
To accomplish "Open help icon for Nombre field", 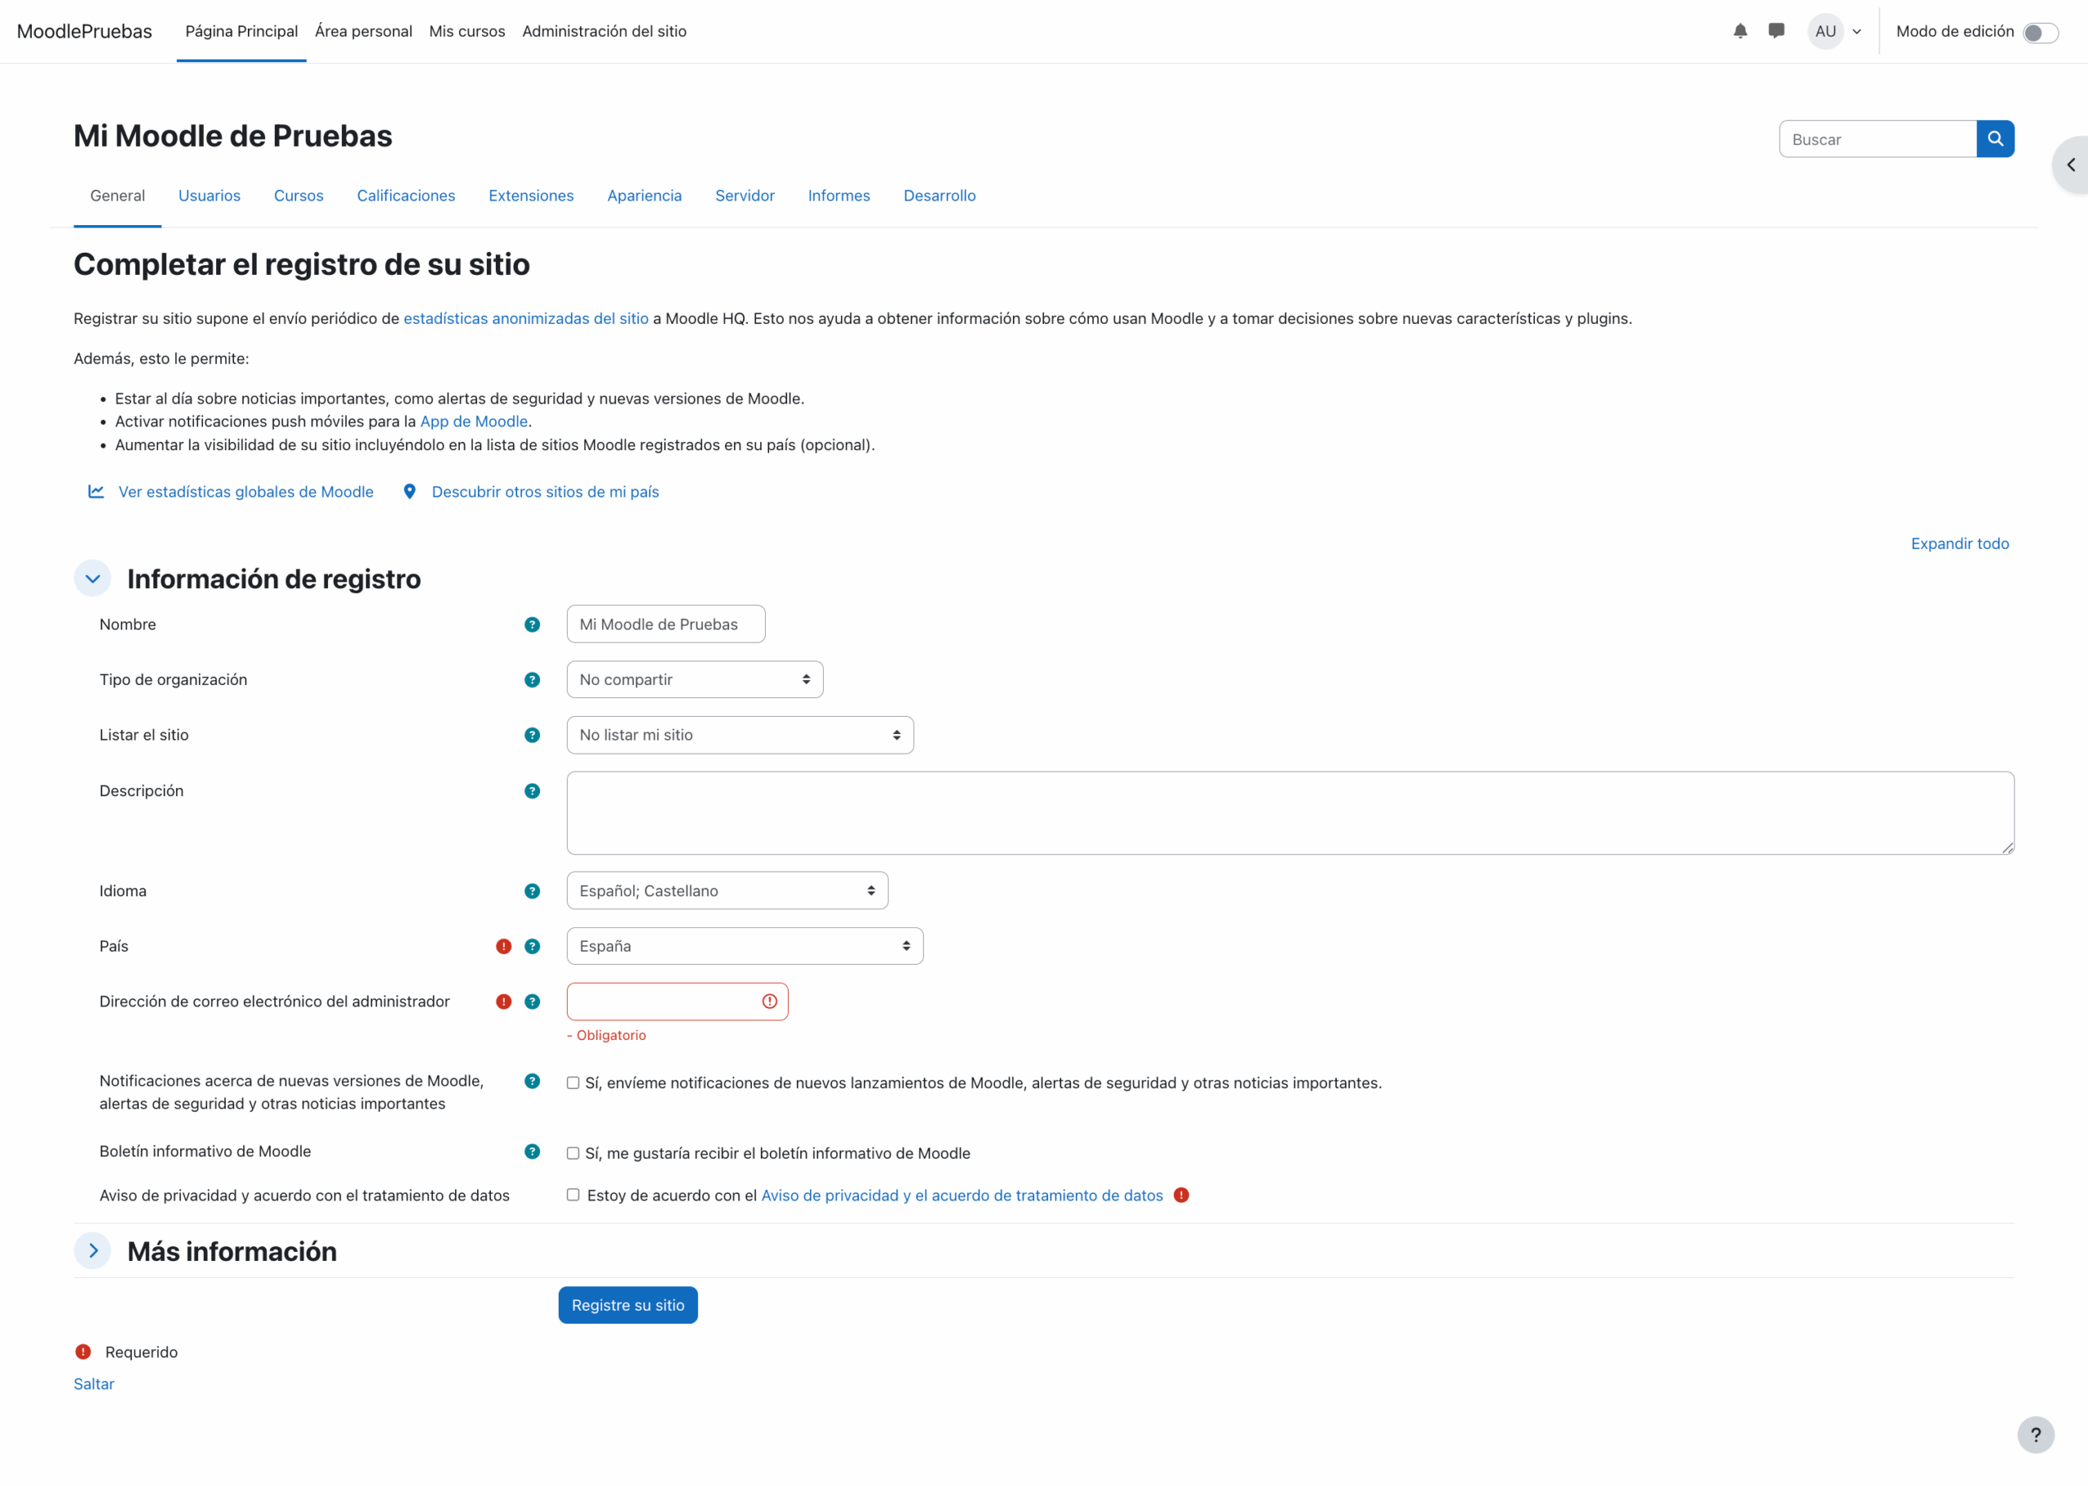I will click(x=532, y=625).
